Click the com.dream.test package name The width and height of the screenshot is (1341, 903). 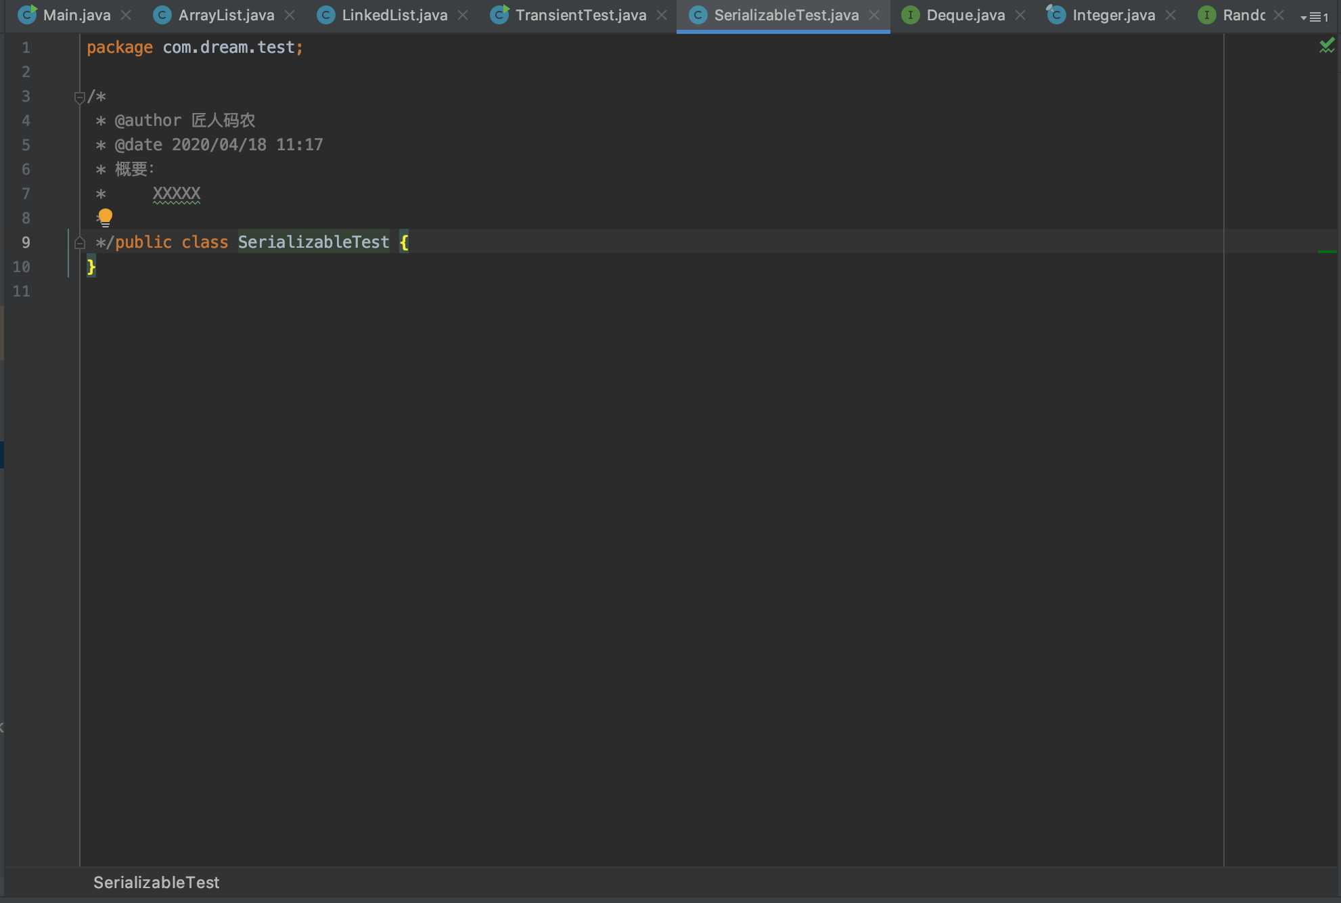229,47
